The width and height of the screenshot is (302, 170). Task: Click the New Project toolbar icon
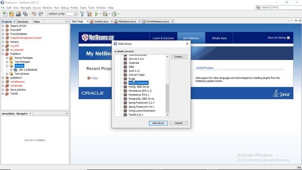pos(11,14)
